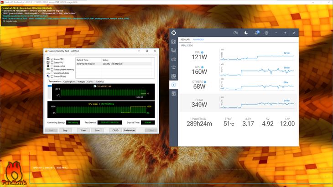Click the info icon beside GPU label

202,67
